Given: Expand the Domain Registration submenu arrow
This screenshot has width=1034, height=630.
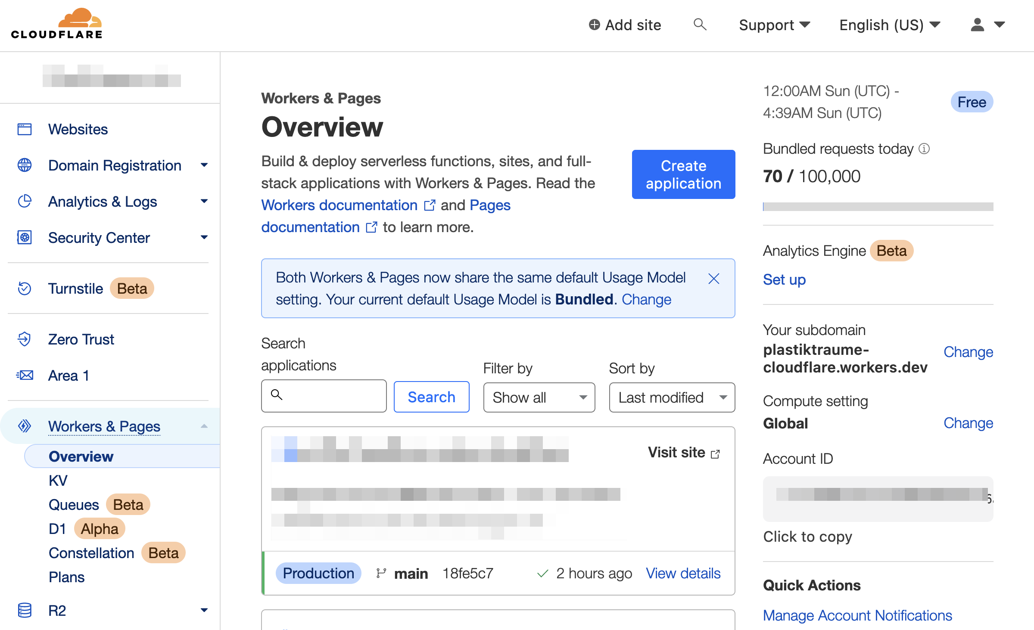Looking at the screenshot, I should point(204,165).
